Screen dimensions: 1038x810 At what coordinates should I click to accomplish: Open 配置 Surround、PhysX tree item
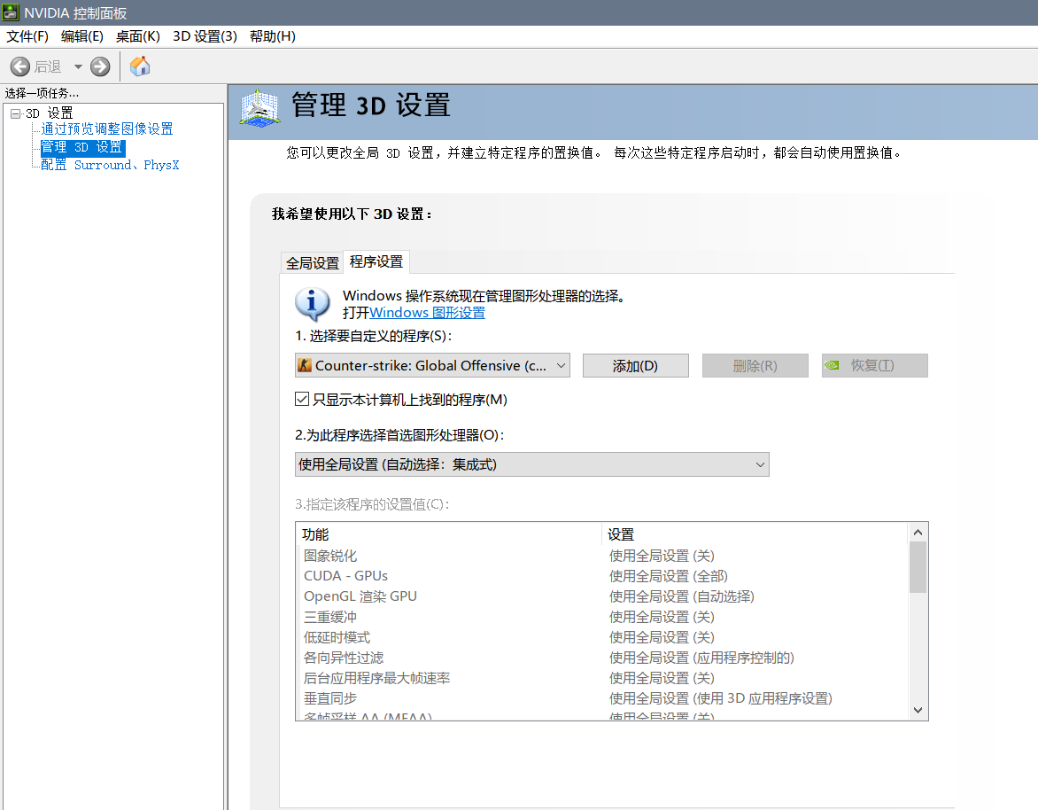coord(110,165)
